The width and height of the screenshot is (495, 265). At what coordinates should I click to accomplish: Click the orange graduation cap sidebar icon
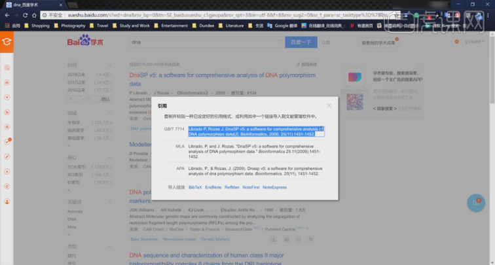coord(7,42)
